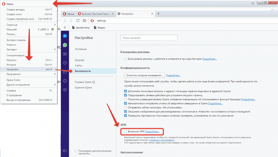Focus the Поиск настроек search field
Screen dimensions: 278x157
(149, 37)
